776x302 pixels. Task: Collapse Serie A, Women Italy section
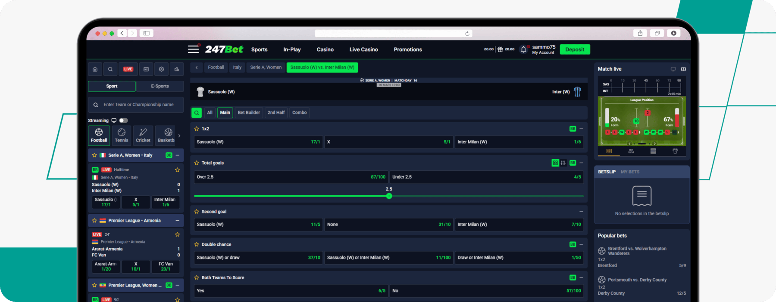click(x=177, y=155)
